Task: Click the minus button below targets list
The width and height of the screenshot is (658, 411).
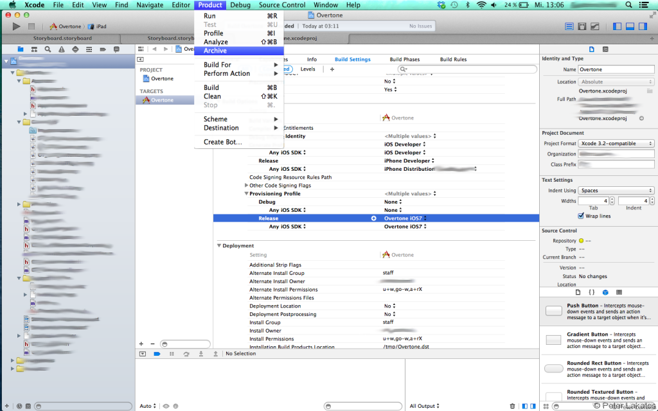Action: tap(152, 344)
